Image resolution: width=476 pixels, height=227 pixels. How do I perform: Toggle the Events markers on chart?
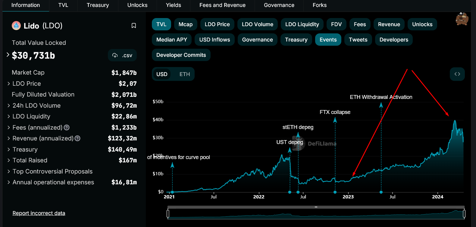point(328,40)
